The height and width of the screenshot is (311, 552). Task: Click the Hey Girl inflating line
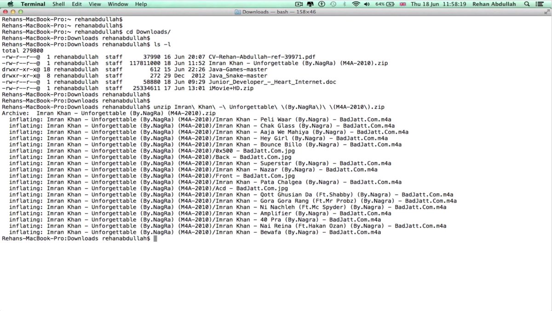pyautogui.click(x=198, y=138)
